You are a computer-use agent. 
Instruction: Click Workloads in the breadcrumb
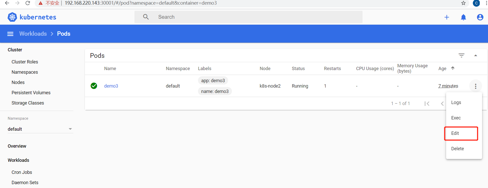[33, 34]
